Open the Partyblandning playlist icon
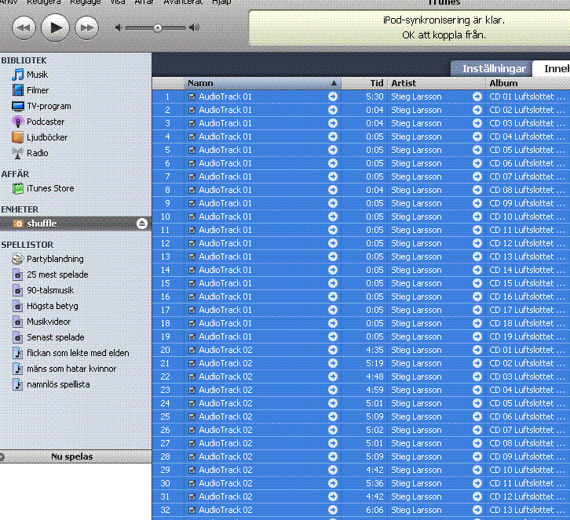 pos(17,259)
